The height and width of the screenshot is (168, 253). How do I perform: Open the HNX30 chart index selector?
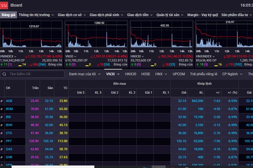pos(137,56)
